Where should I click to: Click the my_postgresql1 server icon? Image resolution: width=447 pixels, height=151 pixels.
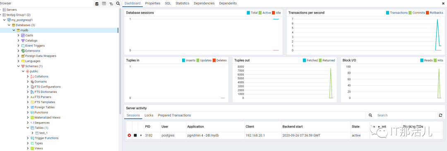point(9,20)
